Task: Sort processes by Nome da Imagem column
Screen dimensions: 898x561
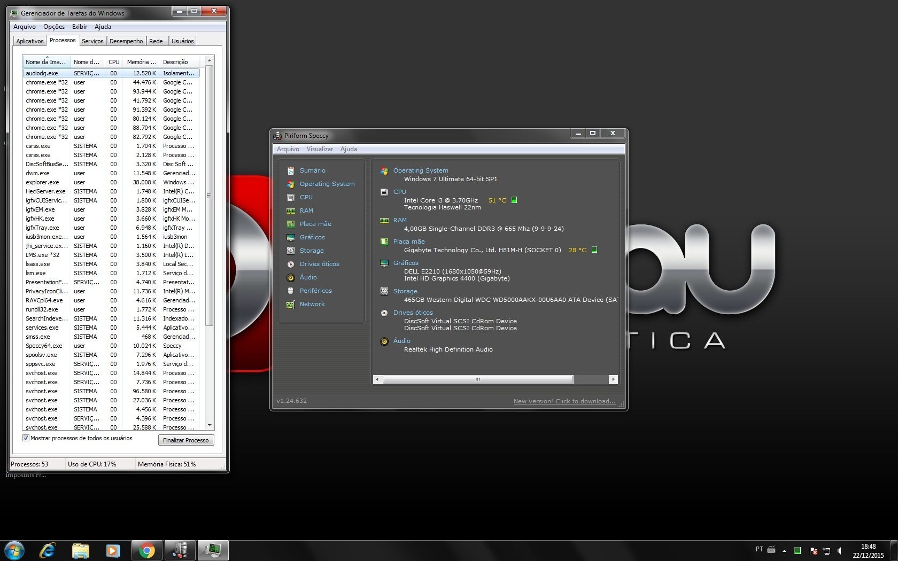Action: (x=47, y=62)
